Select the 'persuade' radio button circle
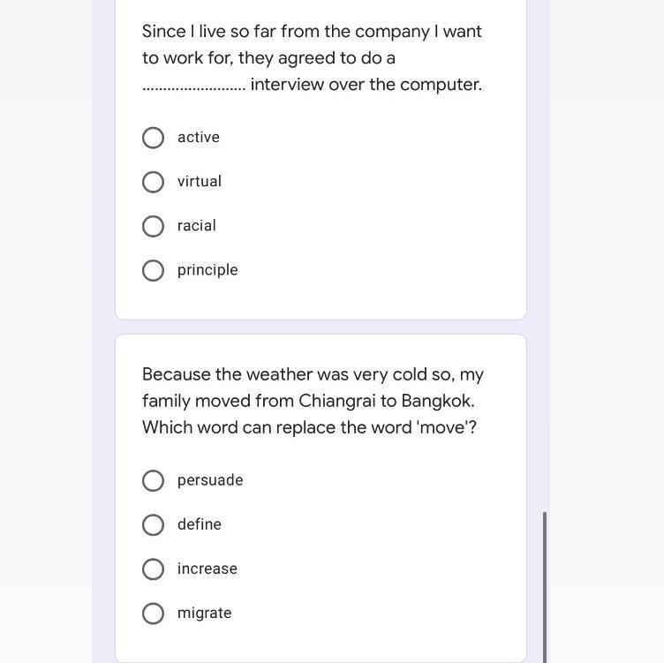 153,481
